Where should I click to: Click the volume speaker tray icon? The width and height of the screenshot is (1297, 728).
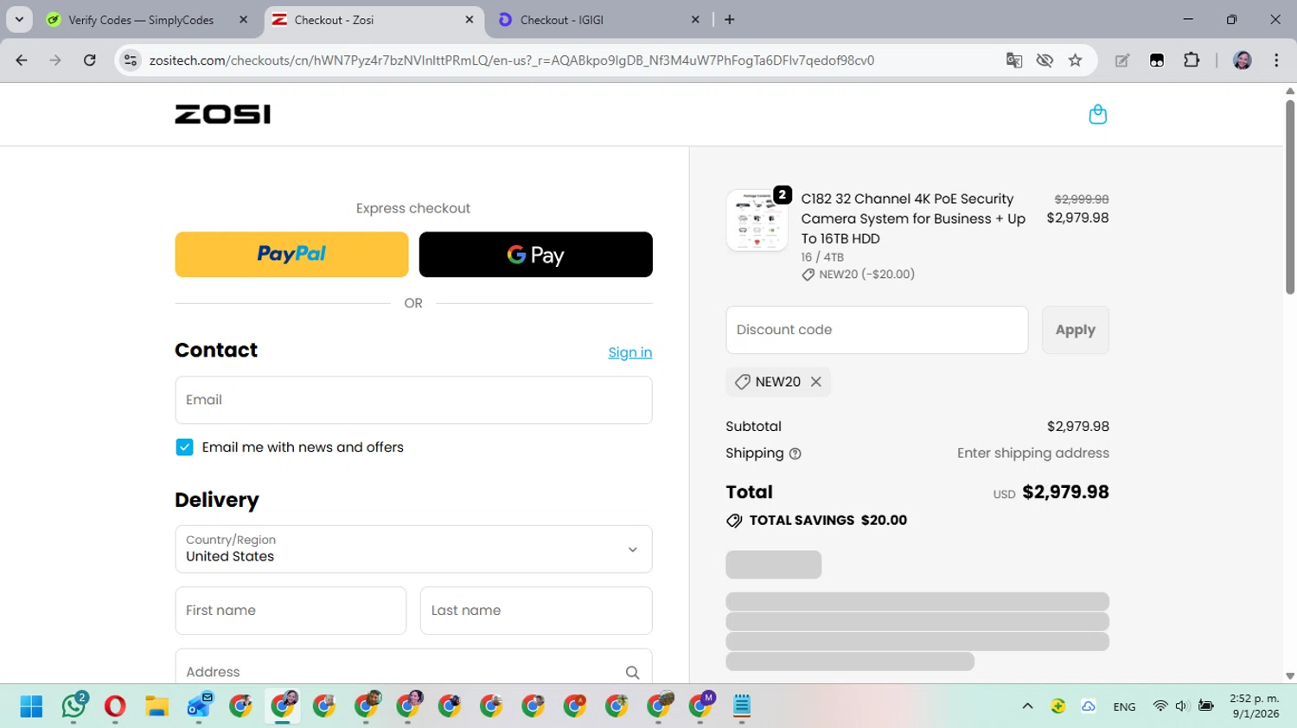1182,706
